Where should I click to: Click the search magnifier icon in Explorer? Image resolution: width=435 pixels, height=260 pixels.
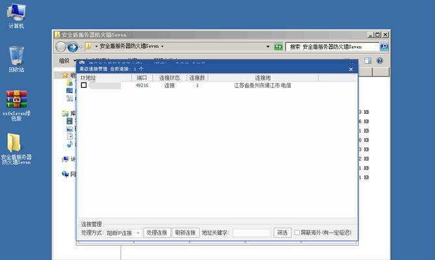384,47
